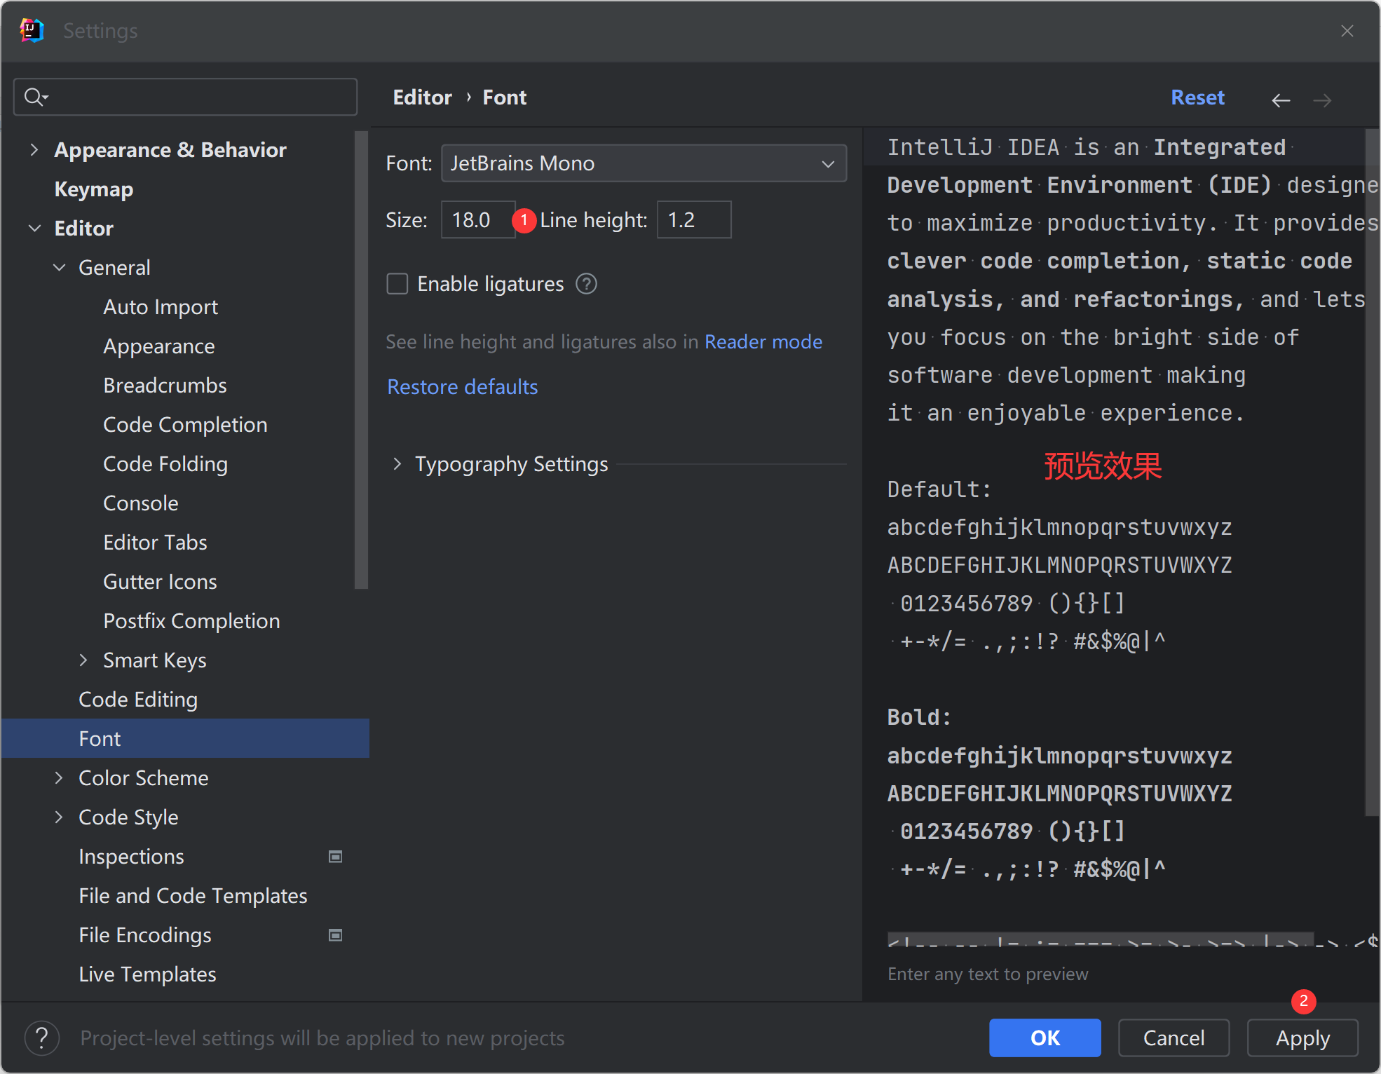The width and height of the screenshot is (1381, 1074).
Task: Select Console settings page
Action: (x=141, y=503)
